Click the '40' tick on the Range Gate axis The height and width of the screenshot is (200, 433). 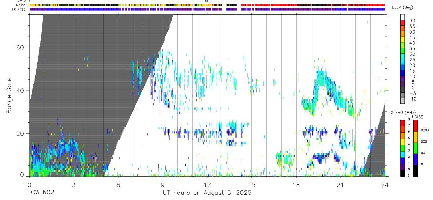[x=20, y=90]
